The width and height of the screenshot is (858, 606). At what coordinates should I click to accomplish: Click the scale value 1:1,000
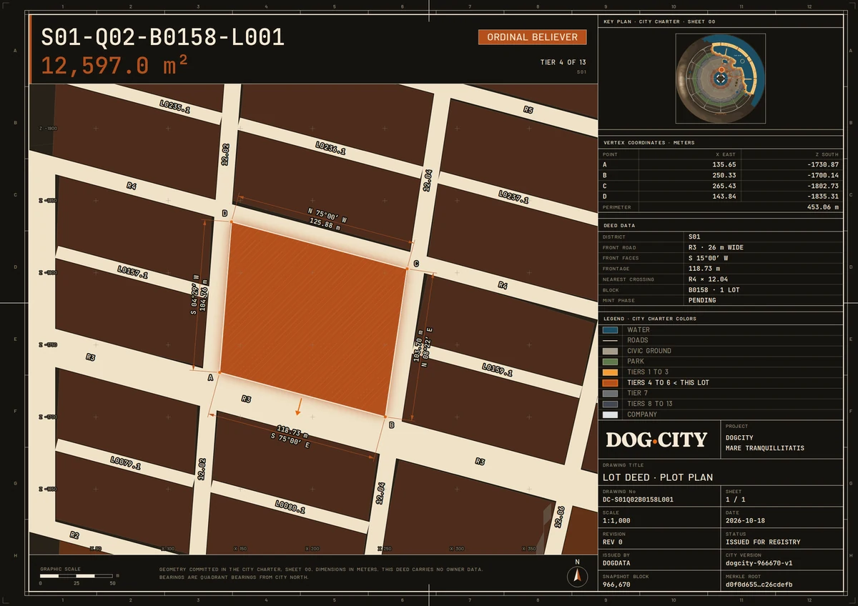[x=616, y=521]
